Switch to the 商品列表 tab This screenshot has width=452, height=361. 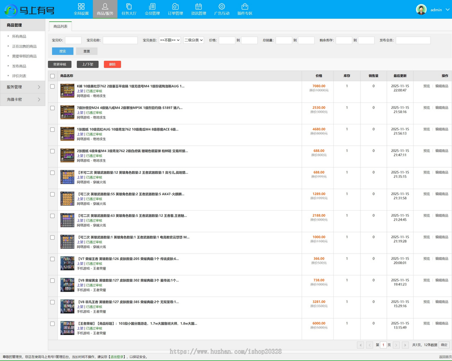61,26
